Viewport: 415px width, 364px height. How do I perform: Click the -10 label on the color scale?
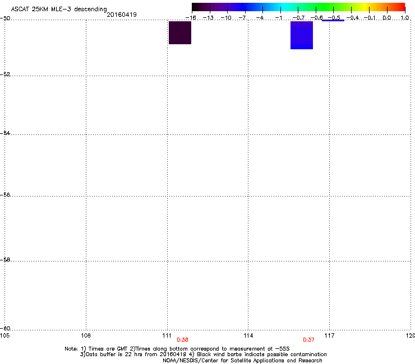(x=226, y=18)
